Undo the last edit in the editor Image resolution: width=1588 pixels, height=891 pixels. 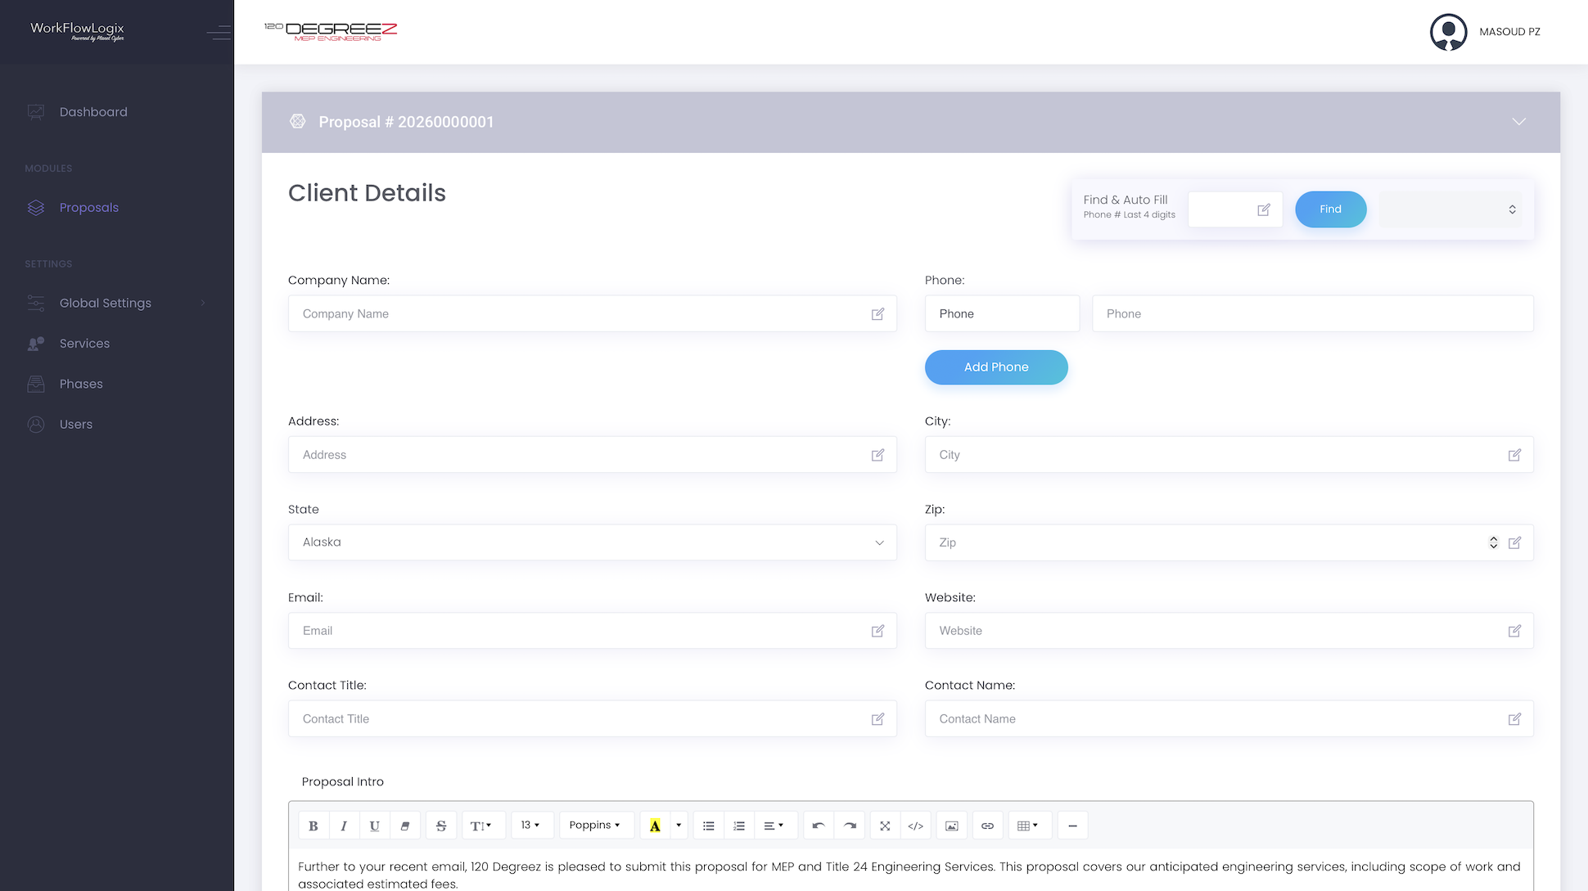coord(818,825)
